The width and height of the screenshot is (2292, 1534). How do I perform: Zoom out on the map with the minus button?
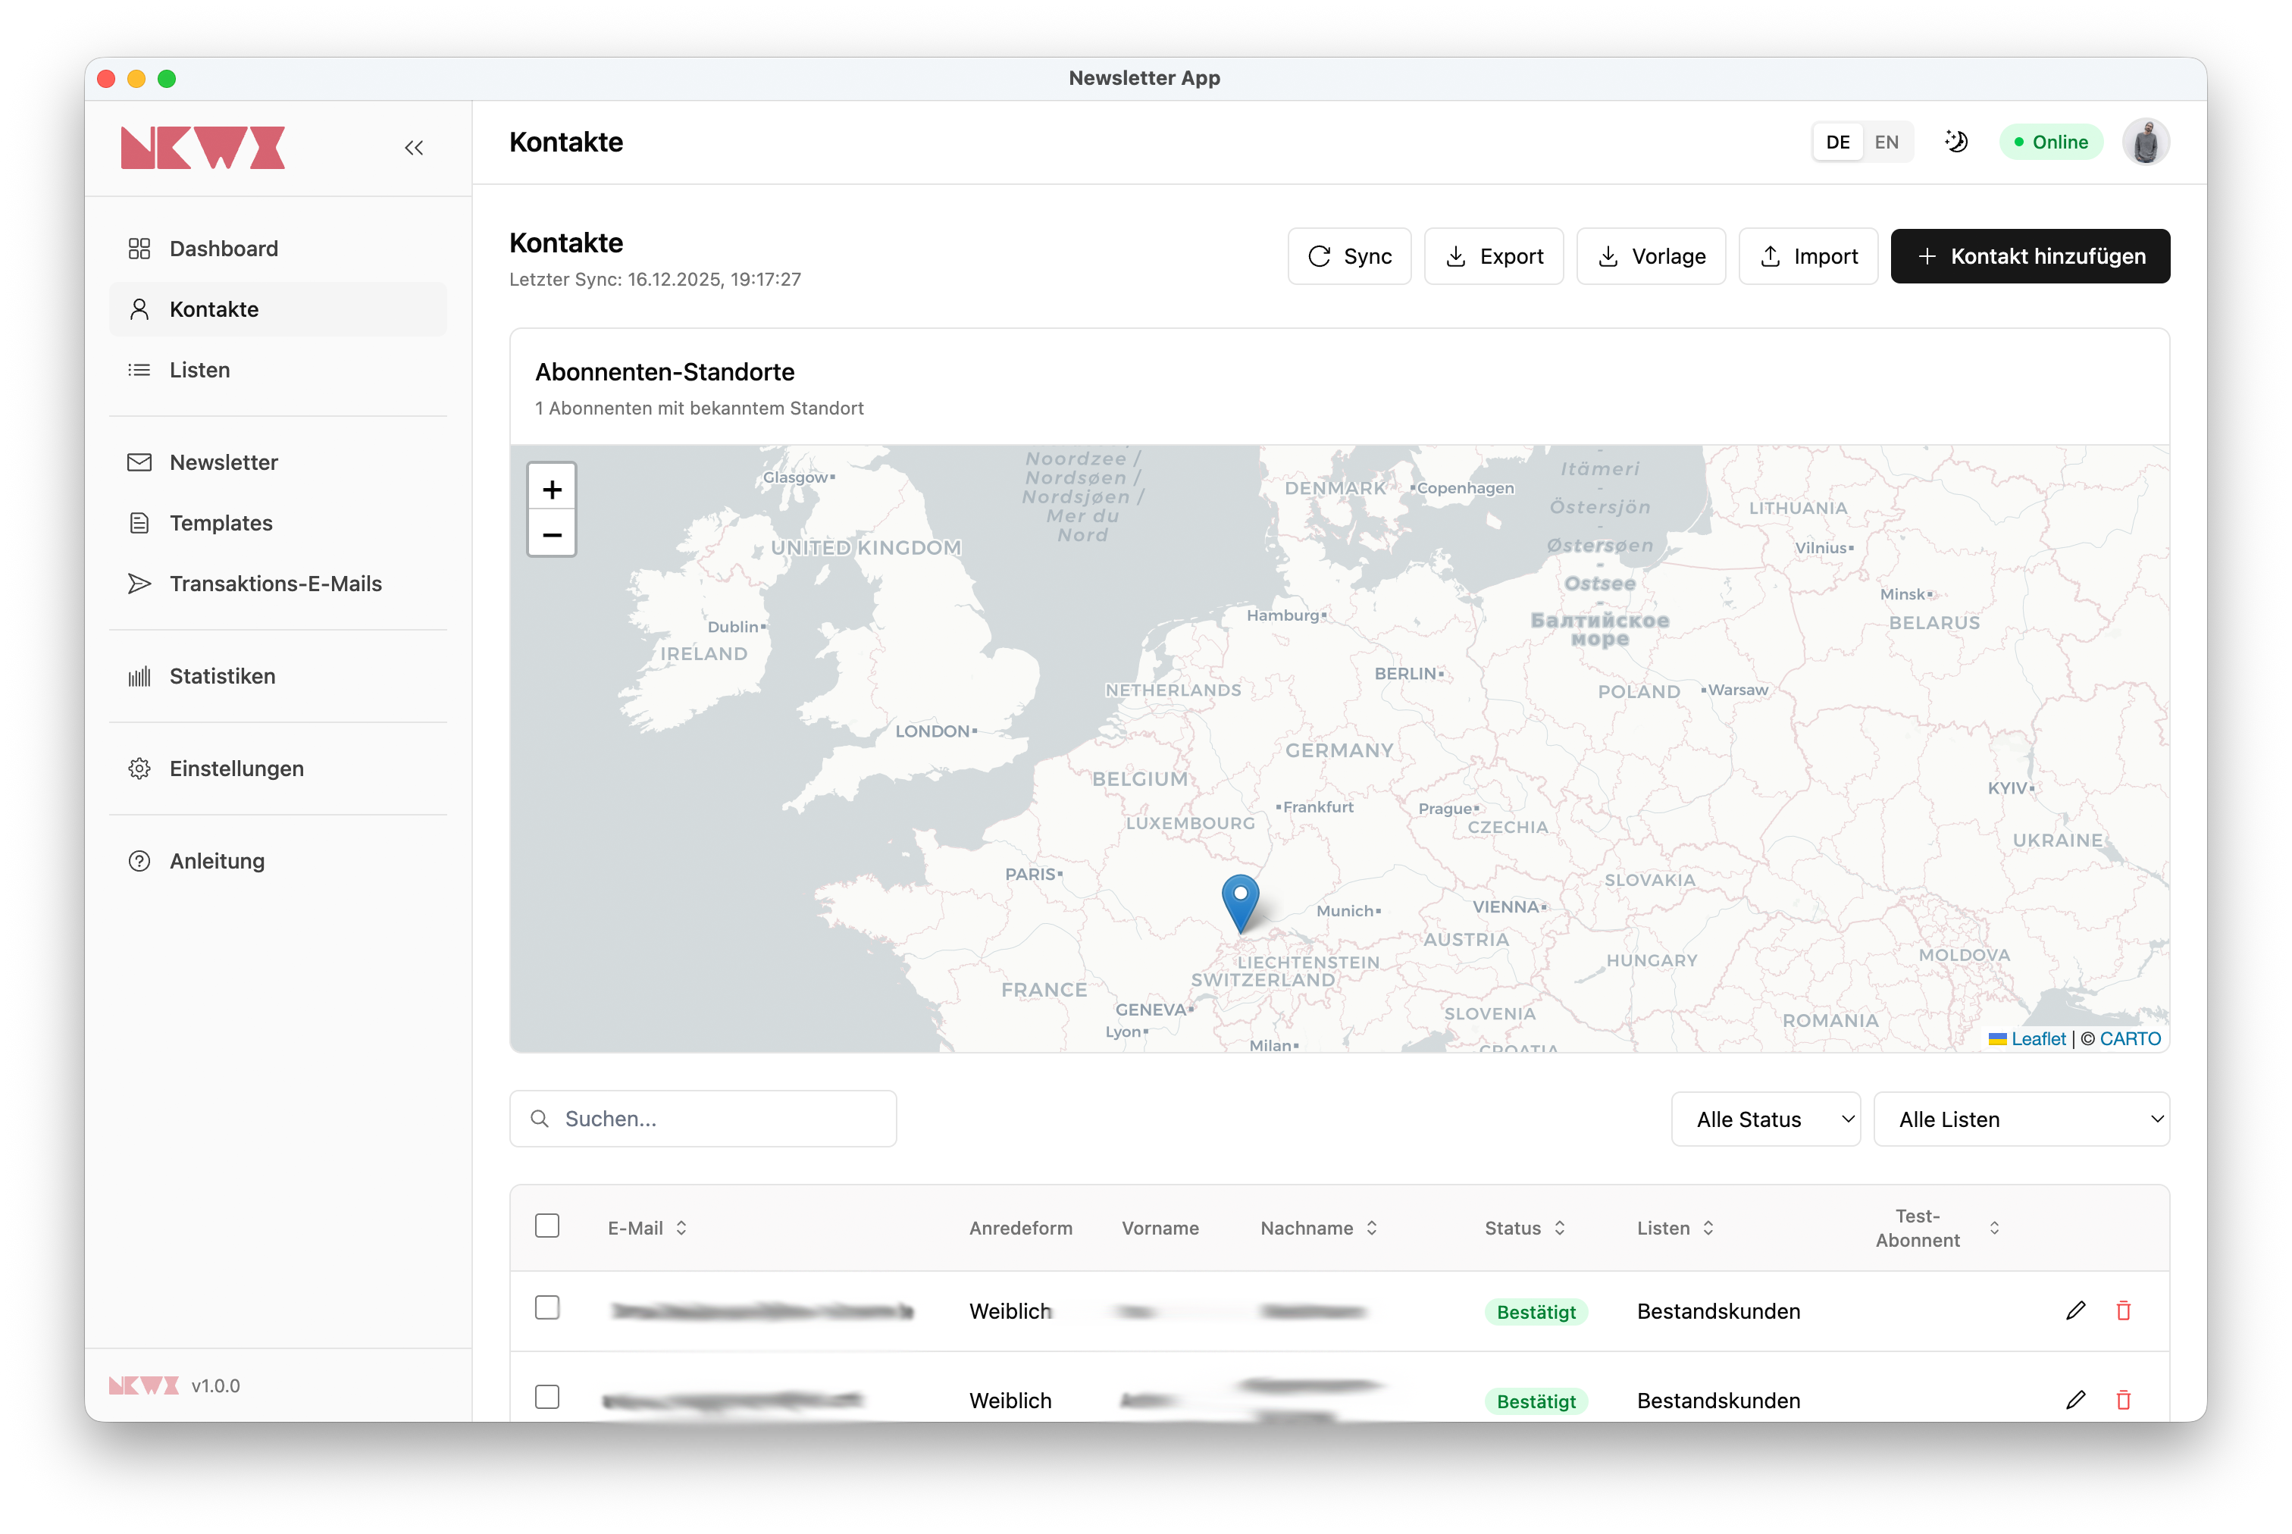pyautogui.click(x=552, y=534)
